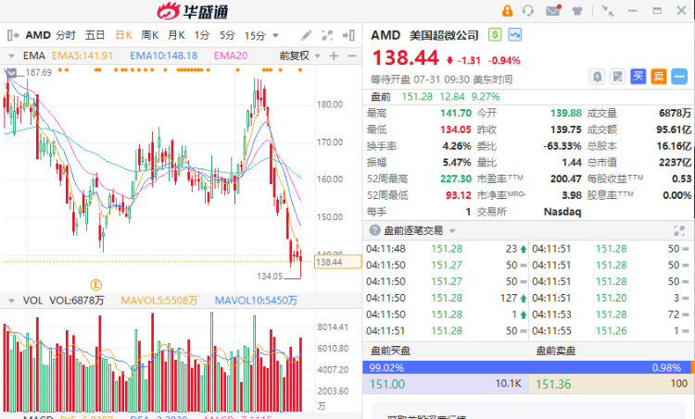This screenshot has height=419, width=695.
Task: Click the orange lock icon in title bar
Action: [x=507, y=11]
